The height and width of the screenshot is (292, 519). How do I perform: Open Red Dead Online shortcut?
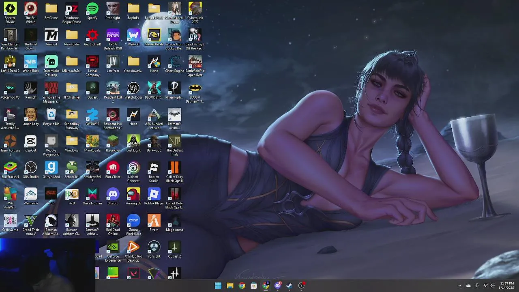tap(113, 225)
